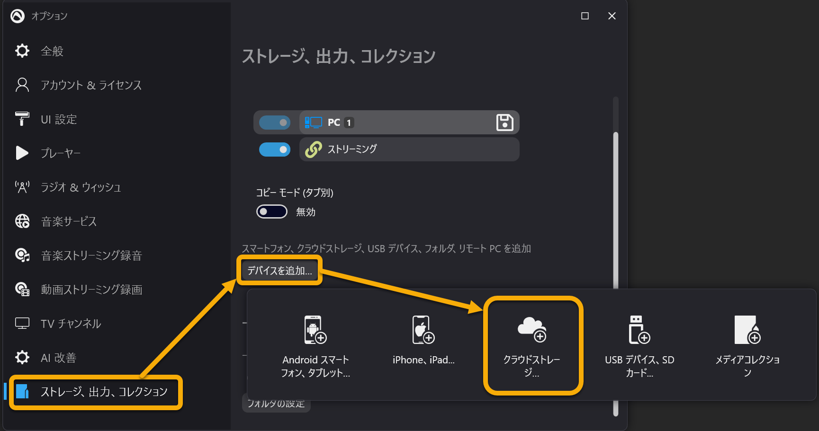
Task: Click the green streaming link icon
Action: (314, 149)
